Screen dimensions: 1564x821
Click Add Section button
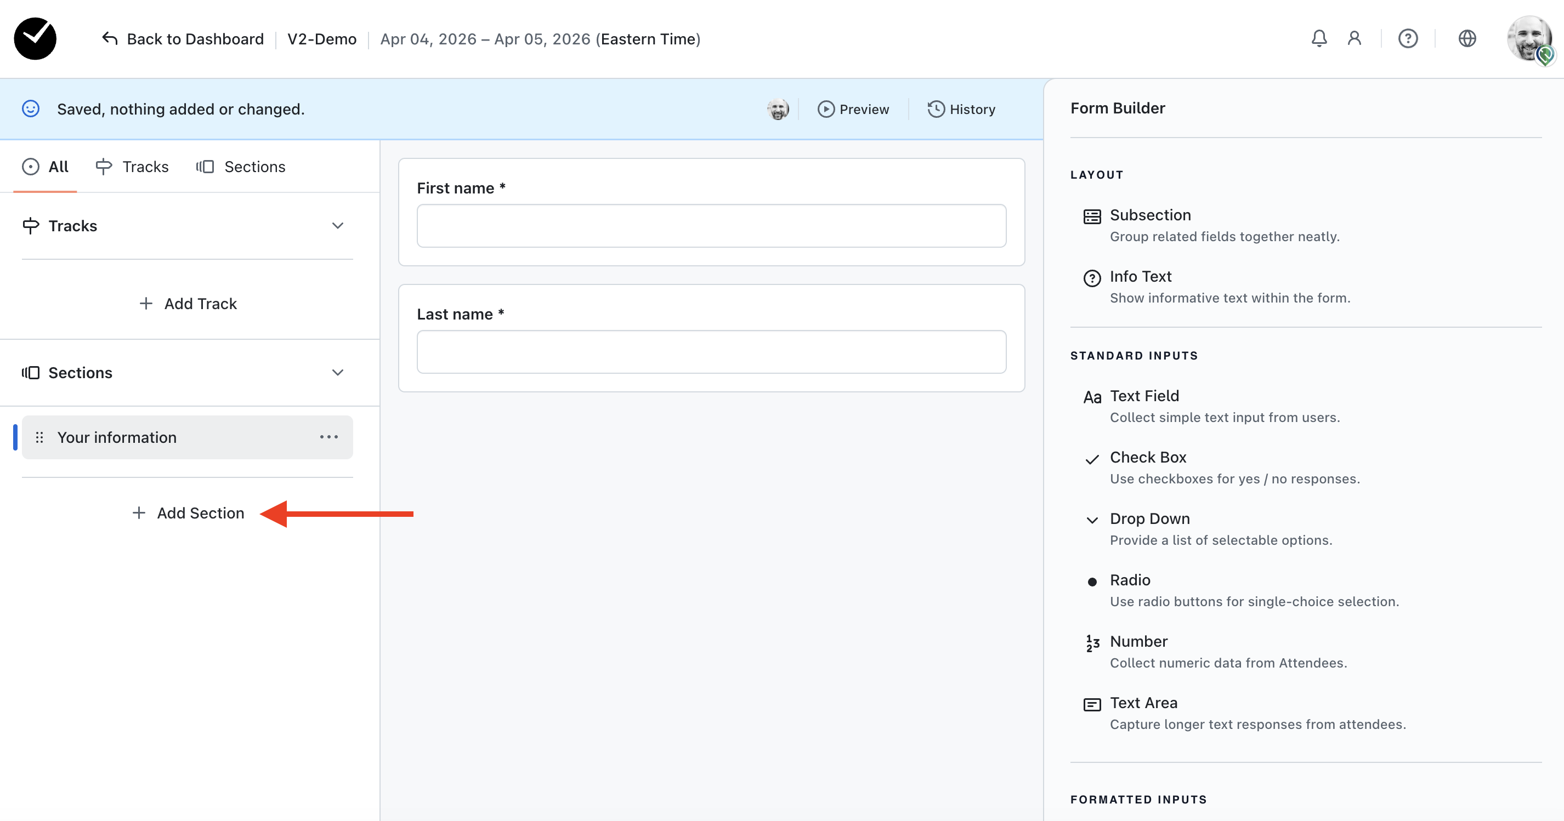pyautogui.click(x=188, y=514)
